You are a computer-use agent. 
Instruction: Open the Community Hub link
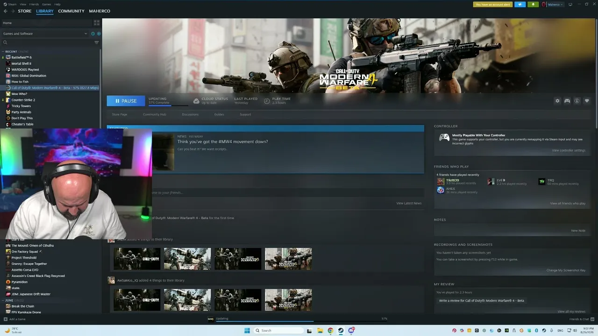click(x=154, y=114)
